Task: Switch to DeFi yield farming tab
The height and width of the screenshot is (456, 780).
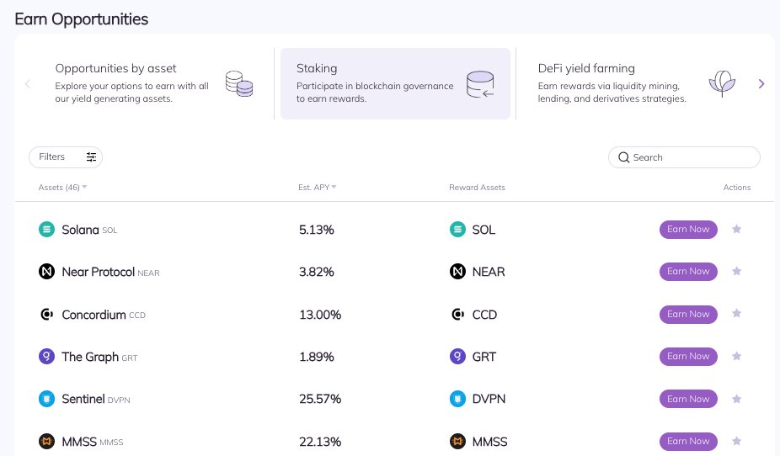Action: coord(637,83)
